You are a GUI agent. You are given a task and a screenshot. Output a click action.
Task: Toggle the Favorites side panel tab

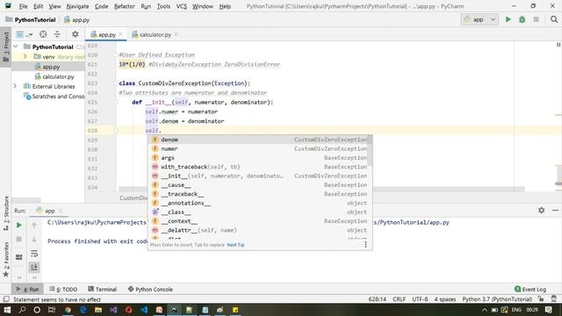tap(6, 260)
